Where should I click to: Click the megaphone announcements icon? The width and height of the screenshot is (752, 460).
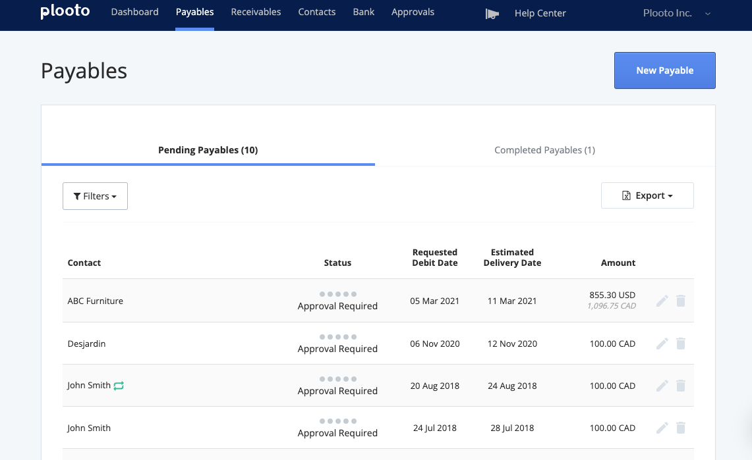tap(492, 13)
